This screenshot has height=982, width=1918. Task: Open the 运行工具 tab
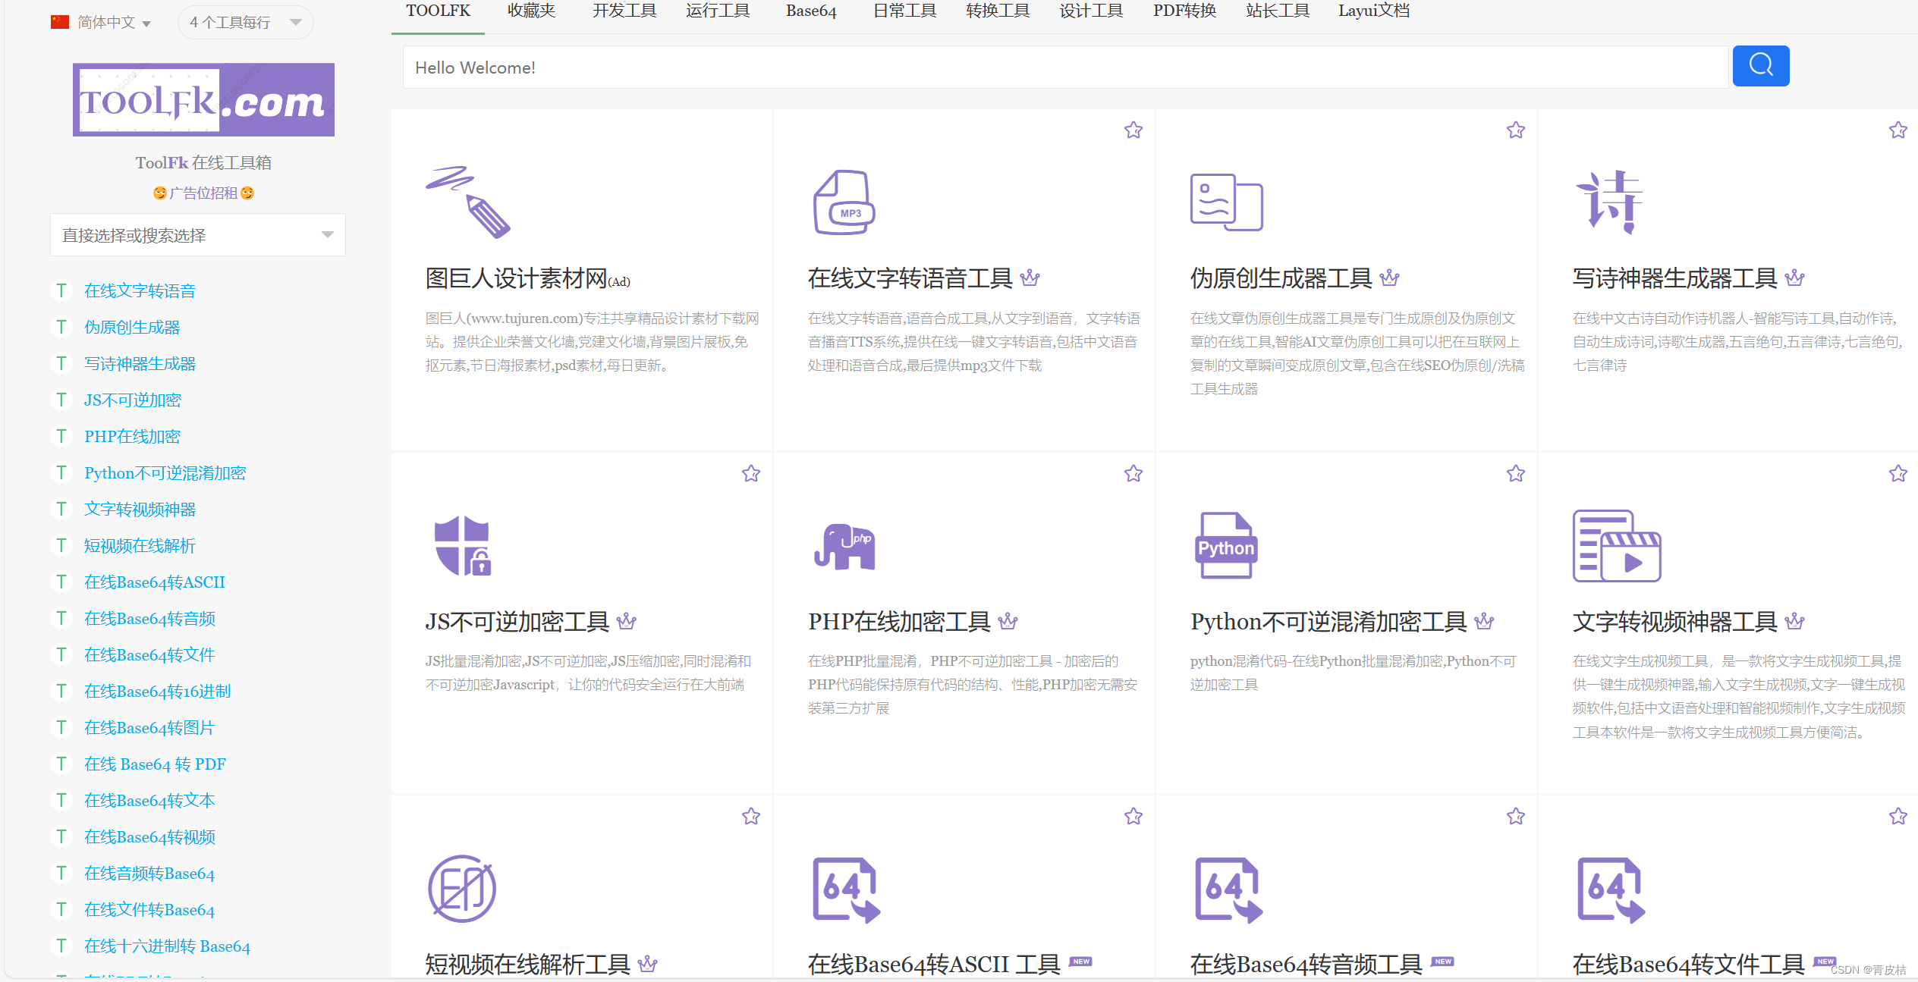pyautogui.click(x=718, y=11)
